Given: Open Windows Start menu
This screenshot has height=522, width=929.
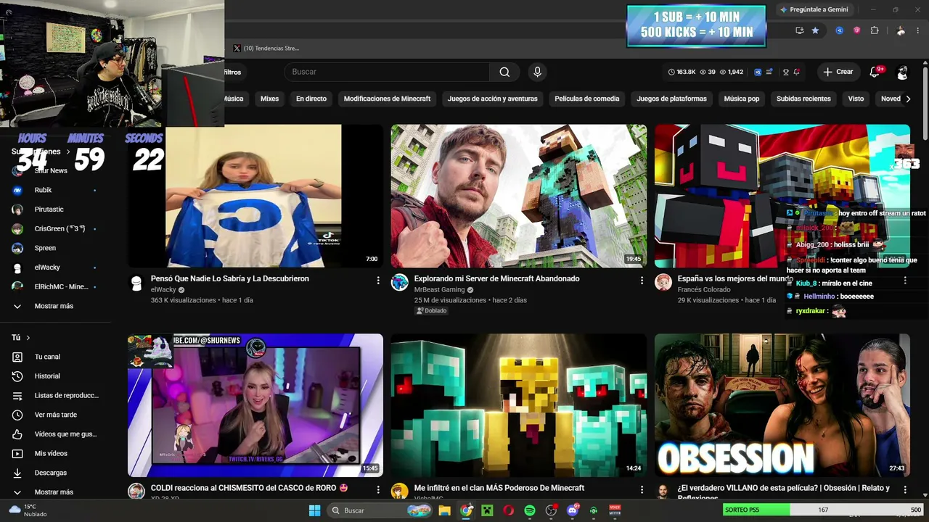Looking at the screenshot, I should point(314,510).
